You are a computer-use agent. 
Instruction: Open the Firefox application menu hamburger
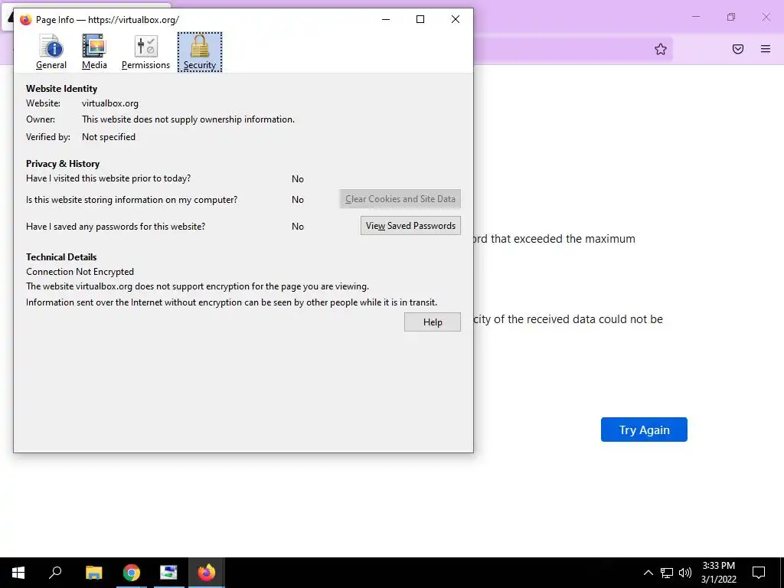766,49
